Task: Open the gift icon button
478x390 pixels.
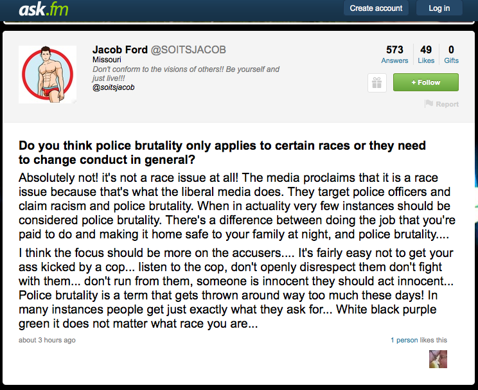Action: coord(377,83)
